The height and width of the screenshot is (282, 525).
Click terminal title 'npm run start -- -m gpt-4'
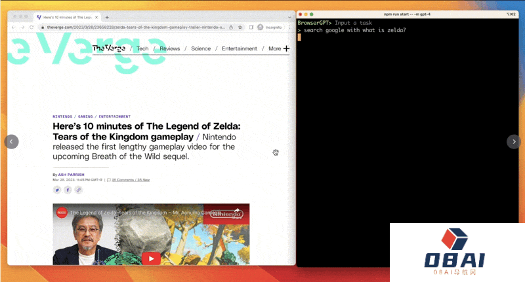point(407,14)
